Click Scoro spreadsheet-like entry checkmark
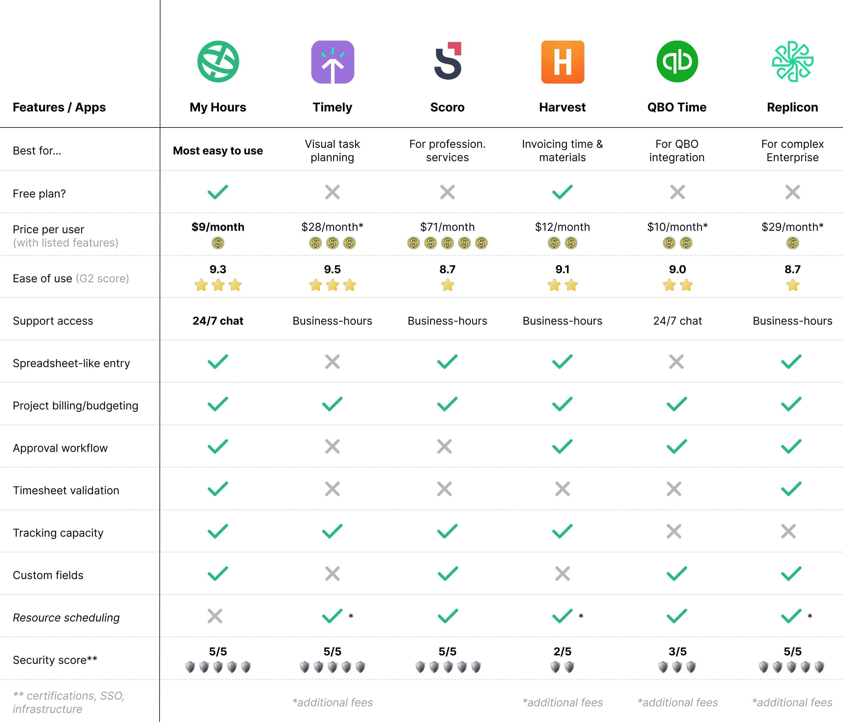This screenshot has height=722, width=843. [x=448, y=361]
